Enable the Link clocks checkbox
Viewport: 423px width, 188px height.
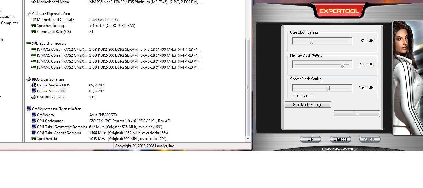(294, 96)
